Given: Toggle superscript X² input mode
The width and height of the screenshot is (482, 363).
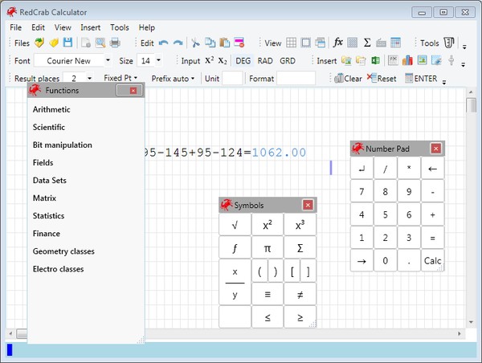Looking at the screenshot, I should pyautogui.click(x=209, y=60).
